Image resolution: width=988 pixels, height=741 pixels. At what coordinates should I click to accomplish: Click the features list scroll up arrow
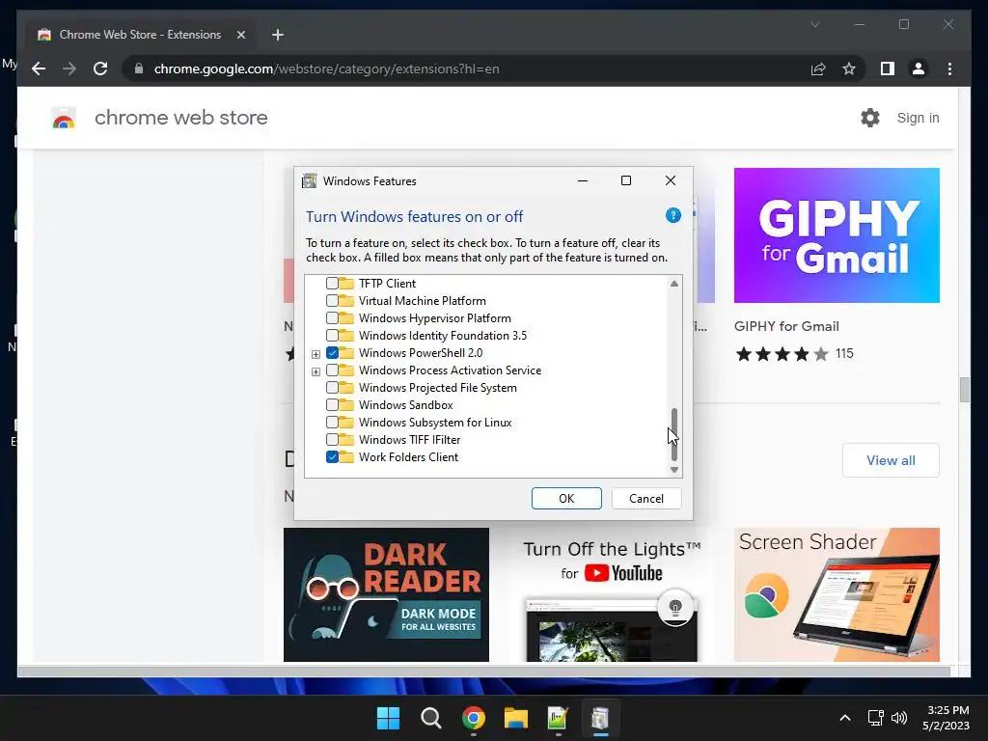pyautogui.click(x=674, y=284)
